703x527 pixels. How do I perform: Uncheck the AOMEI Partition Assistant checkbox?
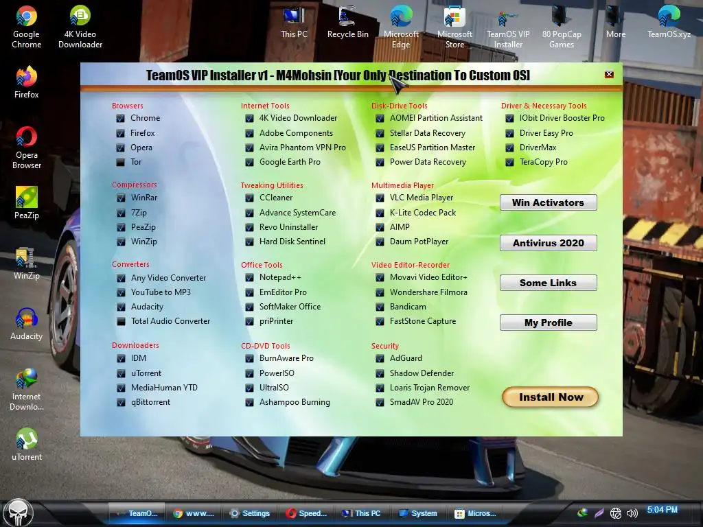pyautogui.click(x=380, y=118)
